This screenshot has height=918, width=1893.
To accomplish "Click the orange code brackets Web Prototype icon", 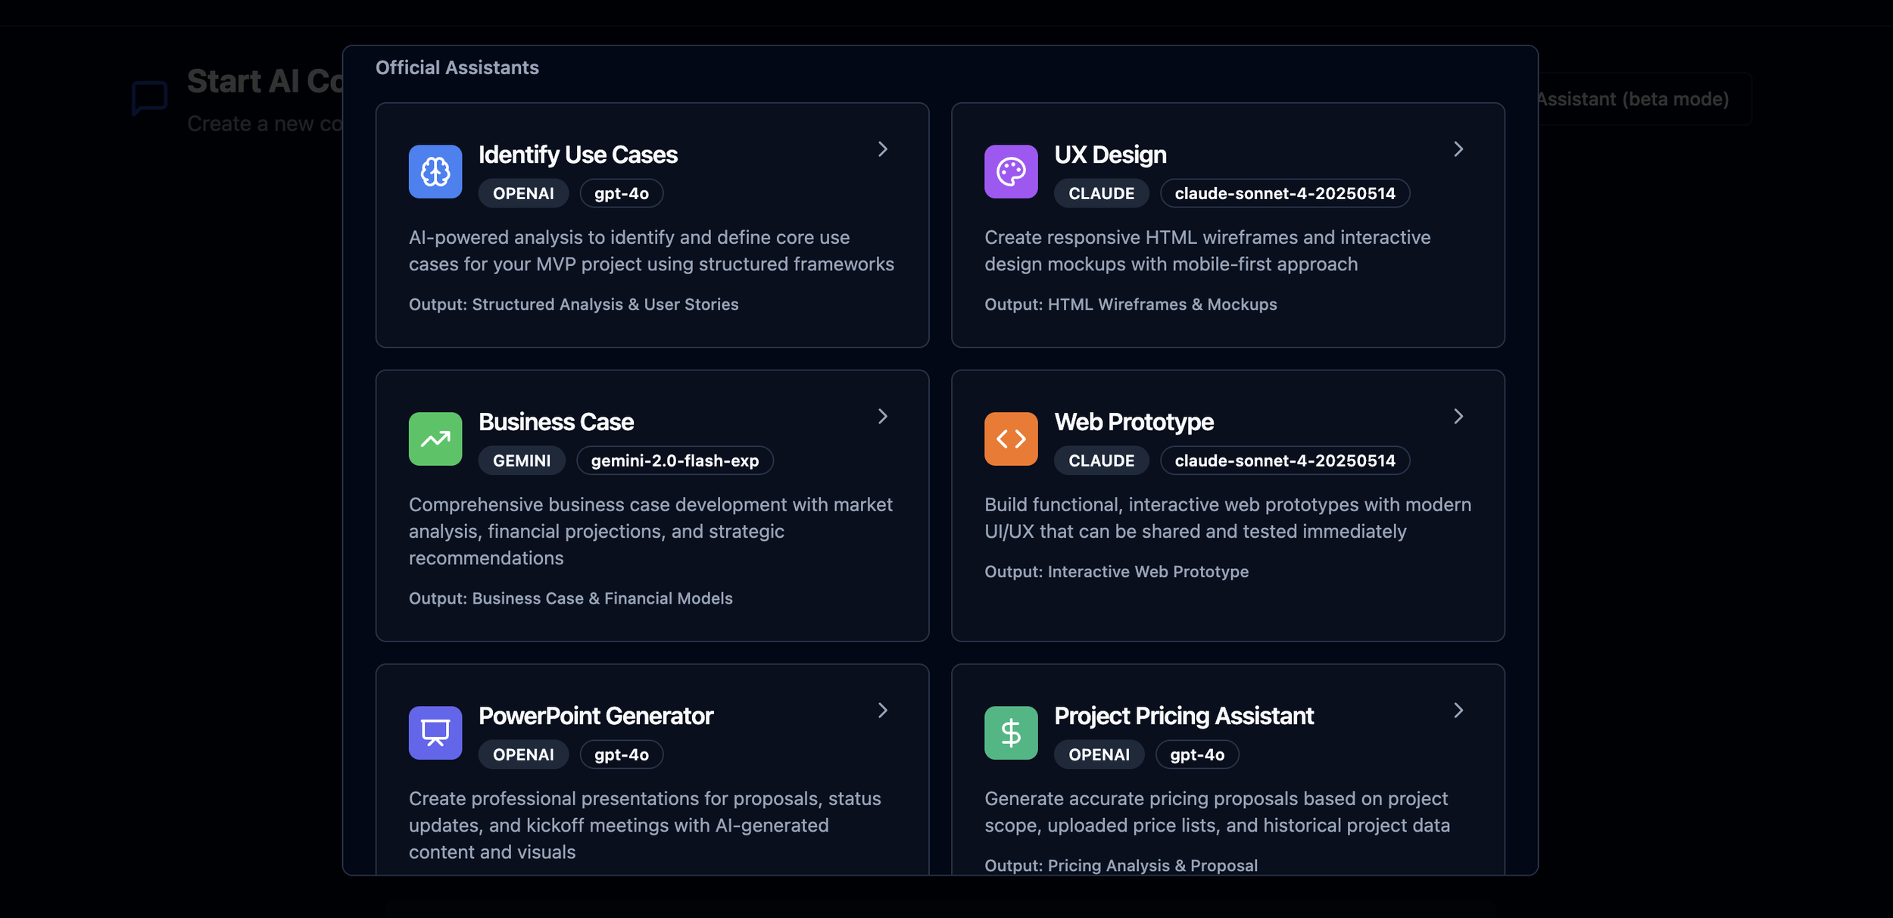I will coord(1011,439).
